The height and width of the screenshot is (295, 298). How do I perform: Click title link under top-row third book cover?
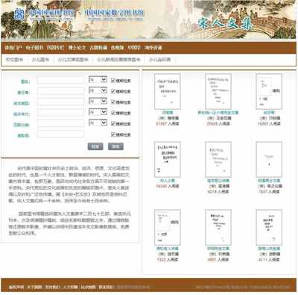tap(269, 113)
